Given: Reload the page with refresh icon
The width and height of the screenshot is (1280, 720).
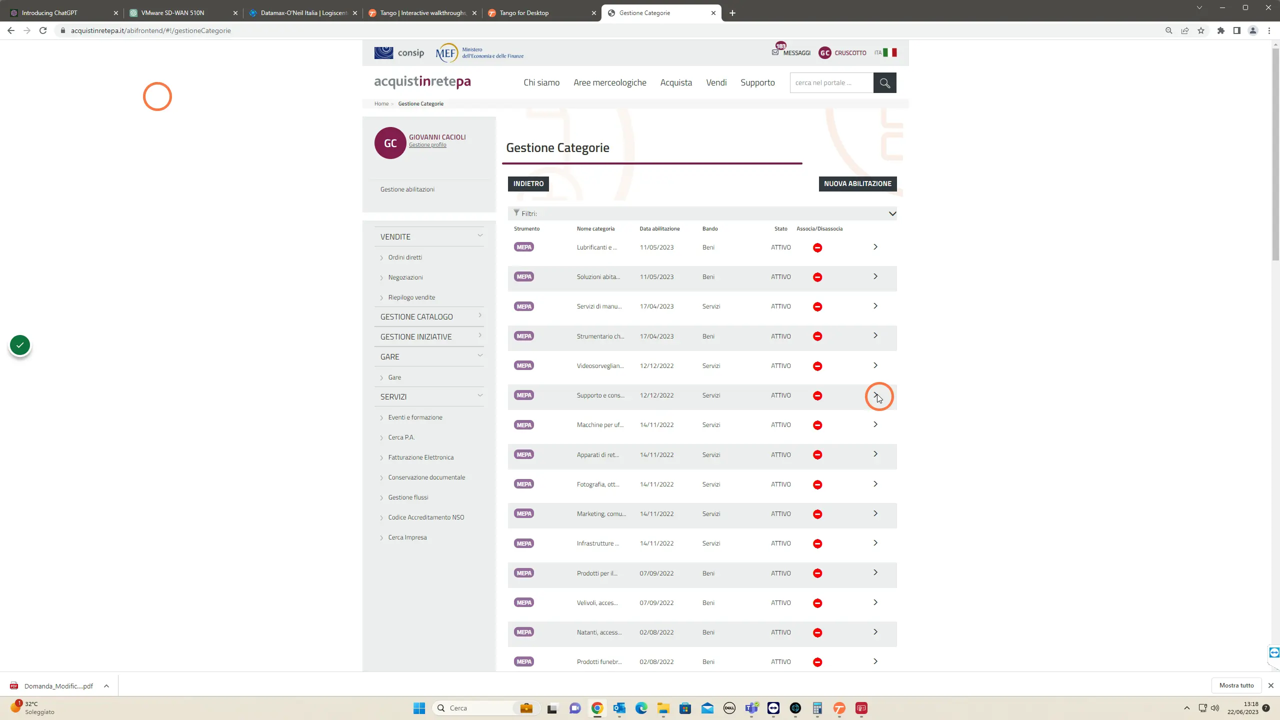Looking at the screenshot, I should [x=43, y=30].
